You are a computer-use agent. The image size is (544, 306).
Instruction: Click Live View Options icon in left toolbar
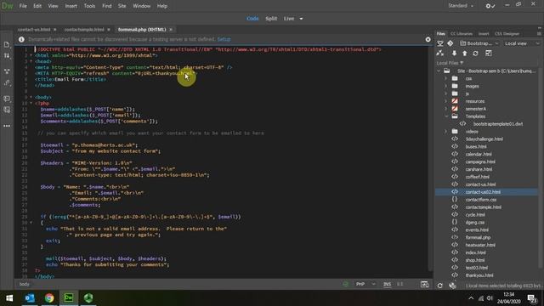pyautogui.click(x=7, y=71)
